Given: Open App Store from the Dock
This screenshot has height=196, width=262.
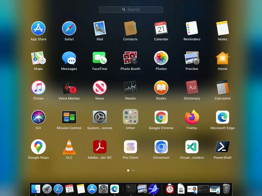Looking at the screenshot, I should [92, 189].
